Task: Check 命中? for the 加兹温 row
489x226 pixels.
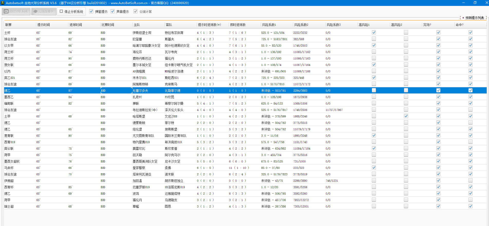Action: click(x=470, y=180)
